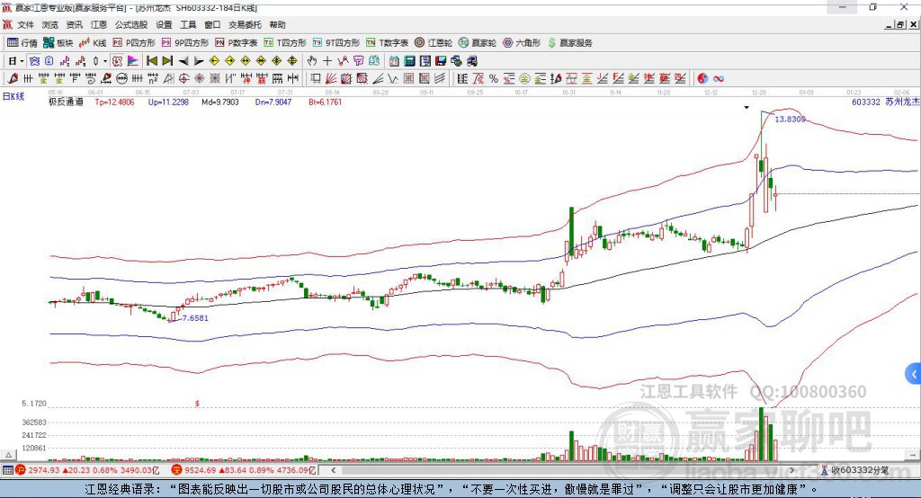The height and width of the screenshot is (498, 921).
Task: Click the 13.8300 high price label
Action: (790, 119)
